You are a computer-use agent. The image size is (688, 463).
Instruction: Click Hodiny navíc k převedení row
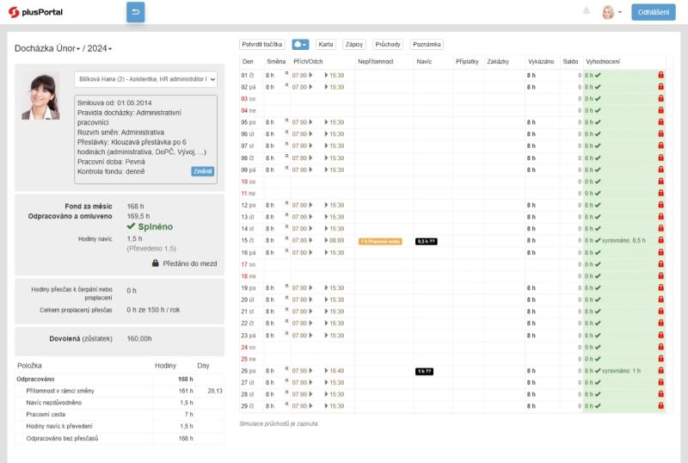pos(120,426)
